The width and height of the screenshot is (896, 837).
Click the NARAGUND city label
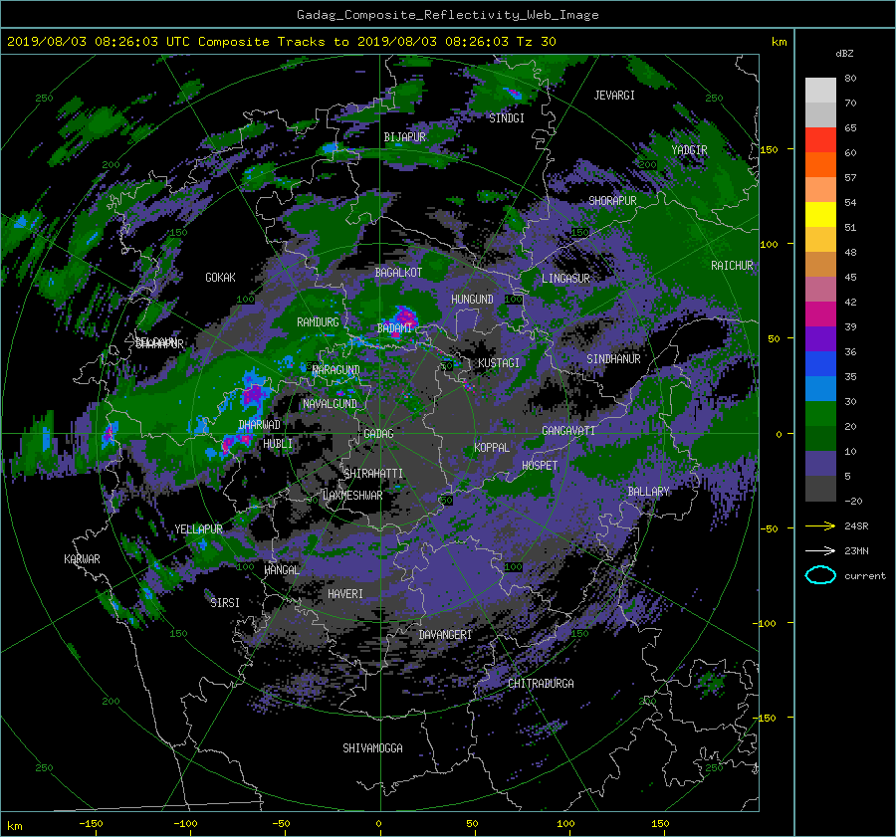click(336, 370)
